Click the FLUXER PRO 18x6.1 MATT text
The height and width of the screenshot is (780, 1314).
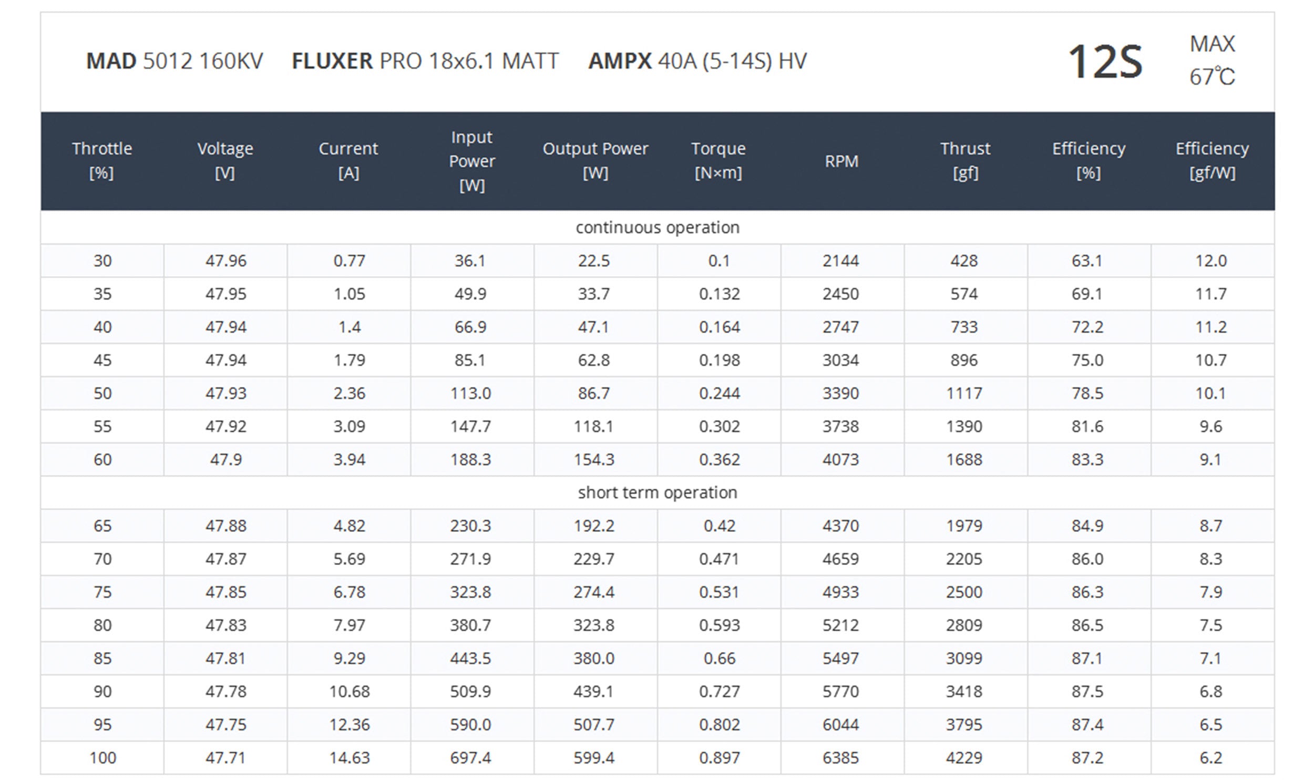[x=425, y=61]
